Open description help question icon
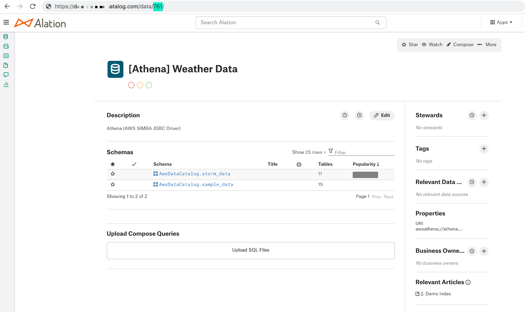 345,115
